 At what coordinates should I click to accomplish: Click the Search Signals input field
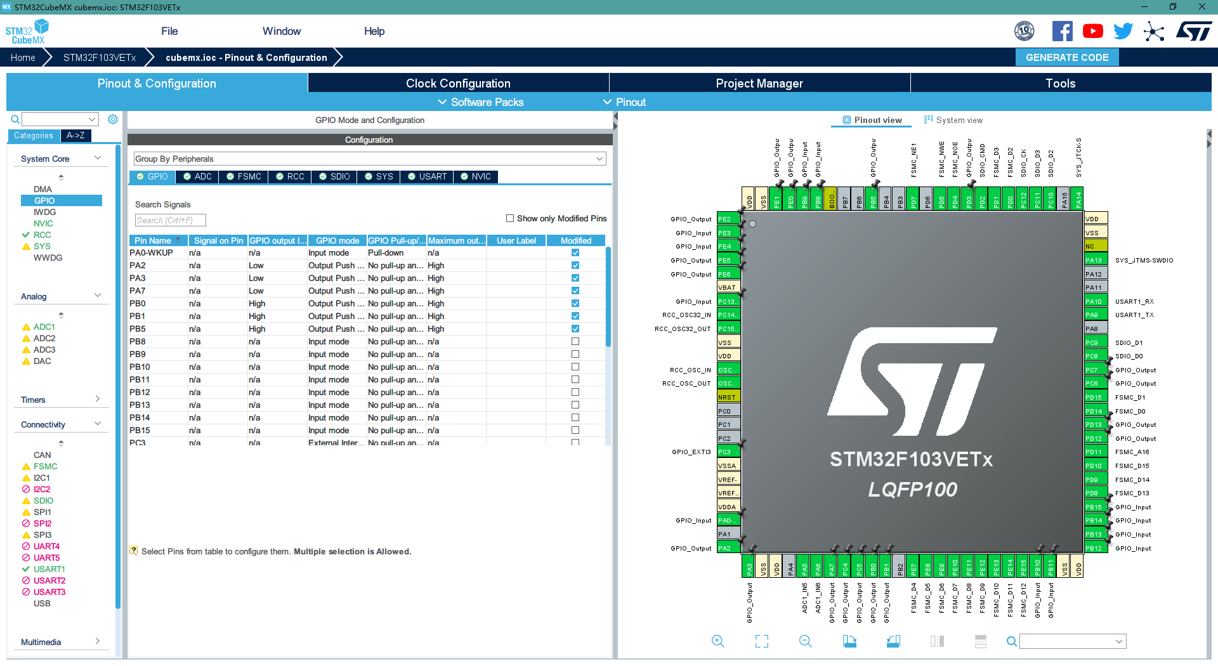point(171,220)
